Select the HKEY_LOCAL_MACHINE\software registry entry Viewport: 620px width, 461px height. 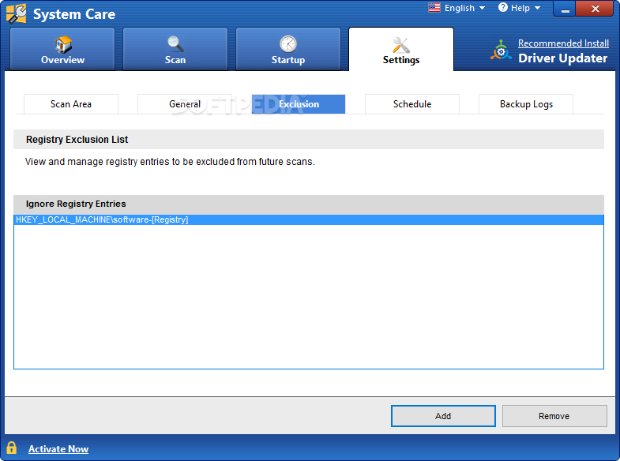point(308,219)
